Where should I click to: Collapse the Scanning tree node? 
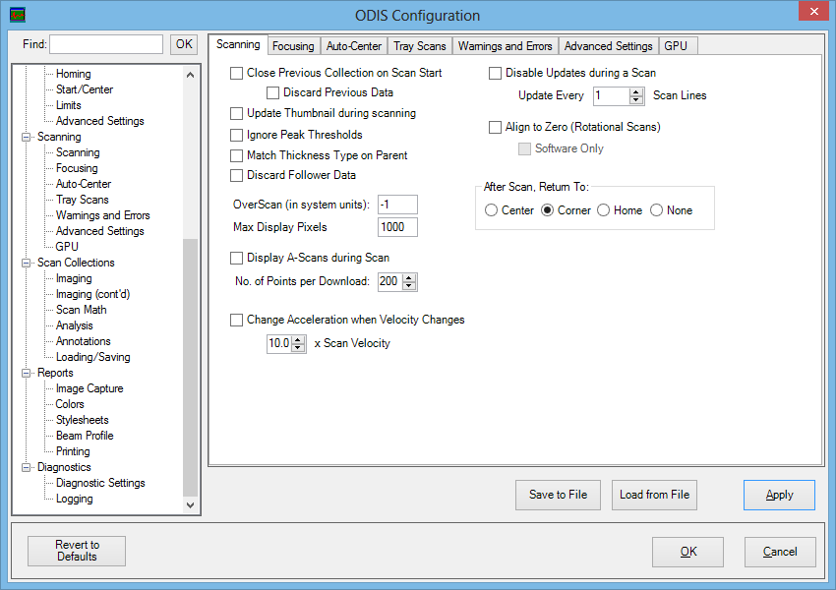point(27,137)
